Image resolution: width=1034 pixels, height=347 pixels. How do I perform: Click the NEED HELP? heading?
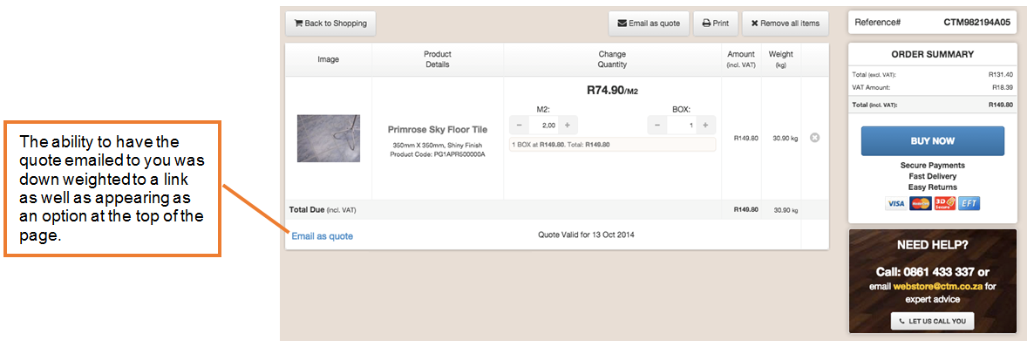coord(933,245)
